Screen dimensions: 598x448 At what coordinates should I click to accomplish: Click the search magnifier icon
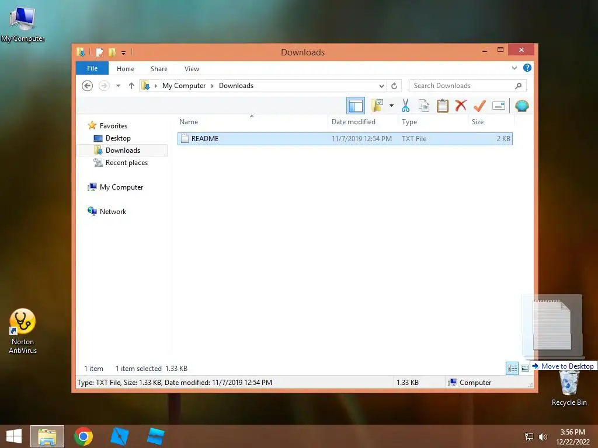[519, 86]
